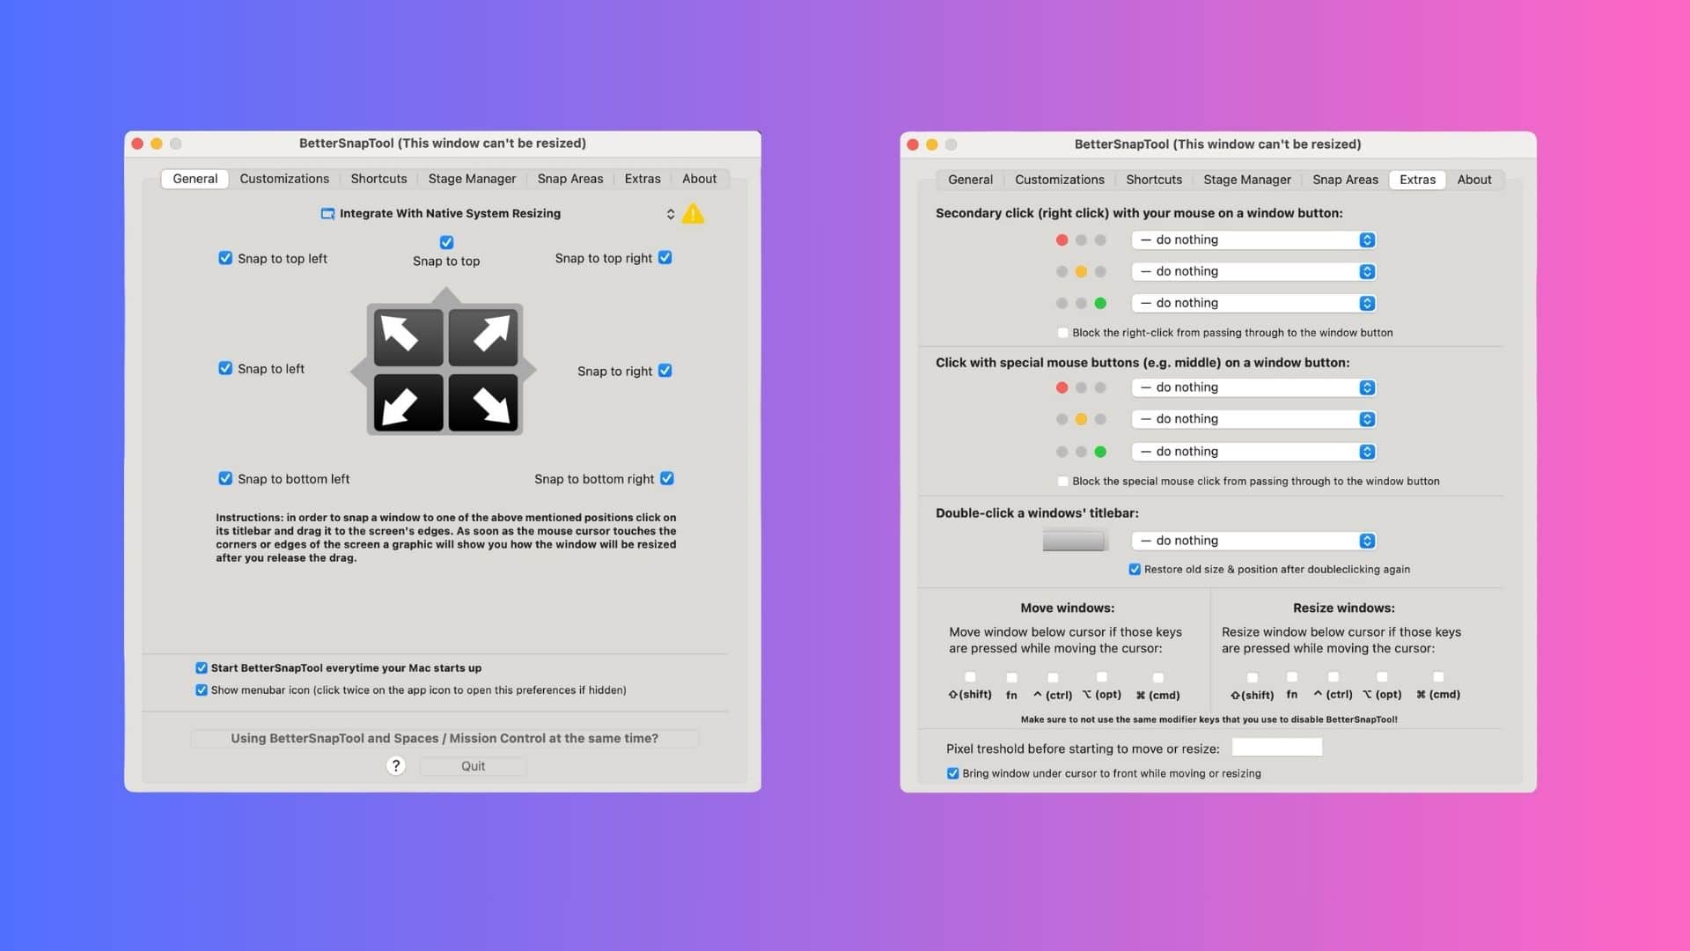The image size is (1690, 951).
Task: Disable Restore old size & position after doubleclicking
Action: [1135, 569]
